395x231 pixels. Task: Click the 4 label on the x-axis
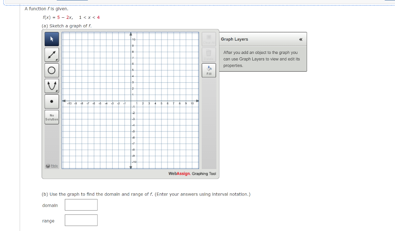coord(155,103)
